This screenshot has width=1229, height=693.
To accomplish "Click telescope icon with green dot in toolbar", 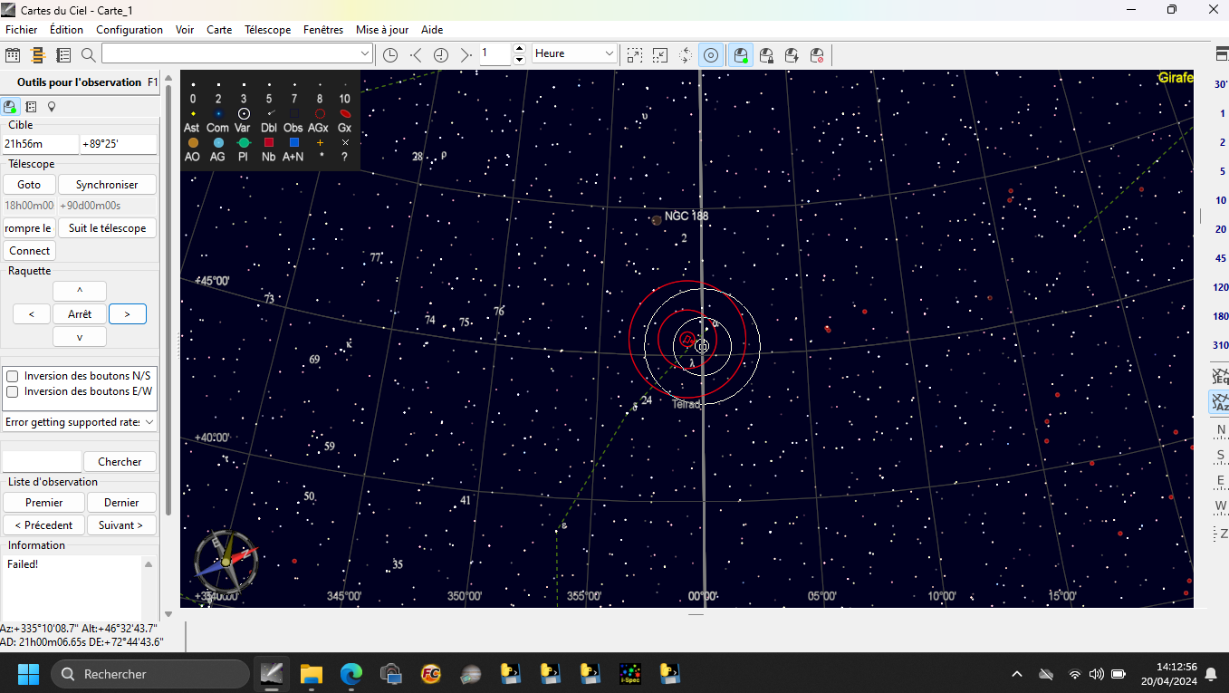I will click(x=741, y=54).
